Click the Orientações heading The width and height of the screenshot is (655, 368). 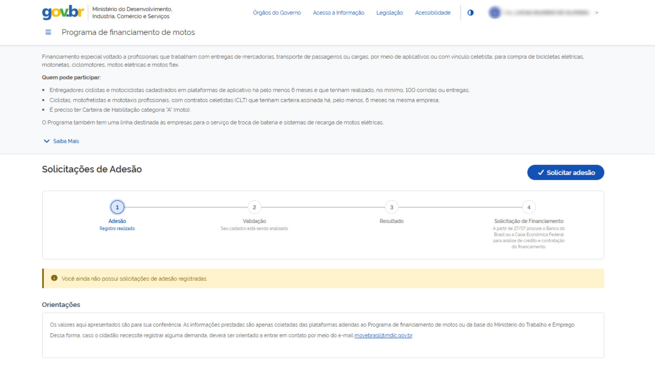point(61,305)
